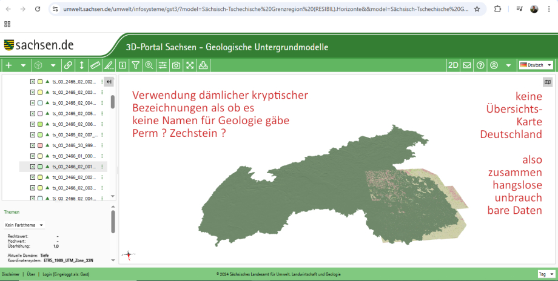Image resolution: width=558 pixels, height=281 pixels.
Task: Click the vertical exaggeration arrow icon
Action: pos(82,65)
